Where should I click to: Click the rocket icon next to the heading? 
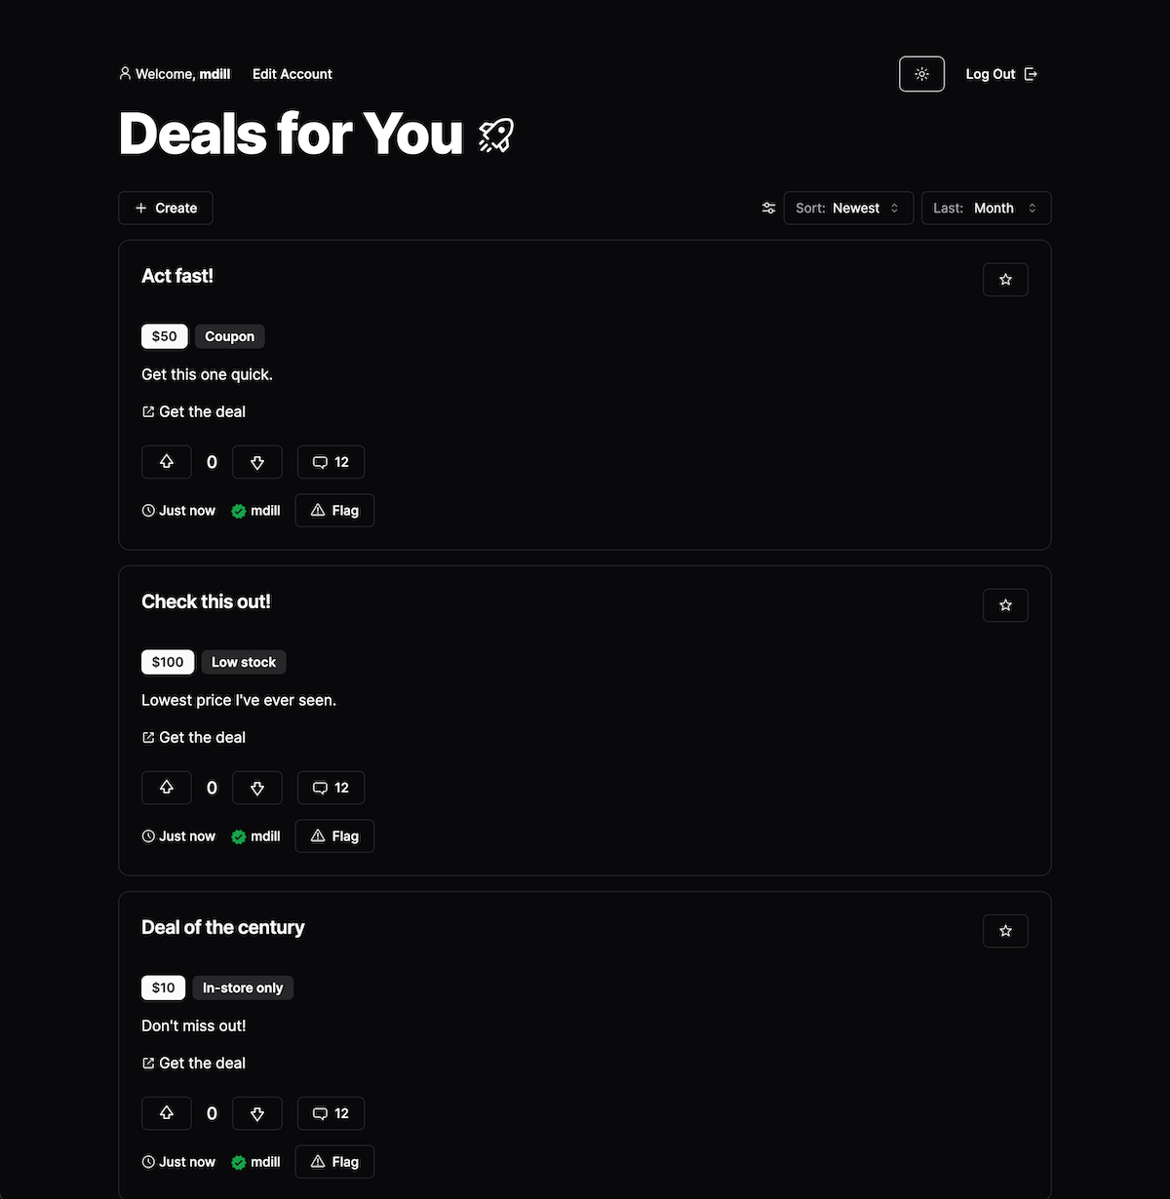[x=496, y=135]
